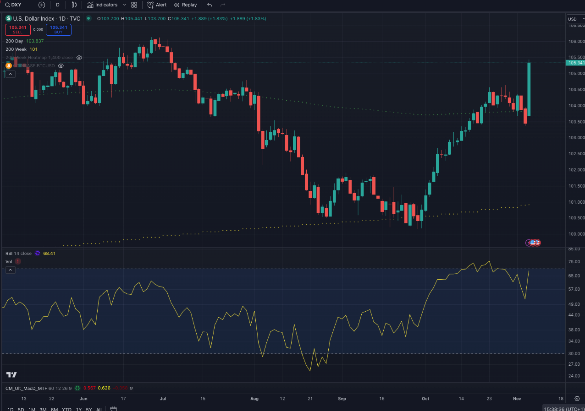Show the hidden 200 Week Heatmap indicator

79,57
